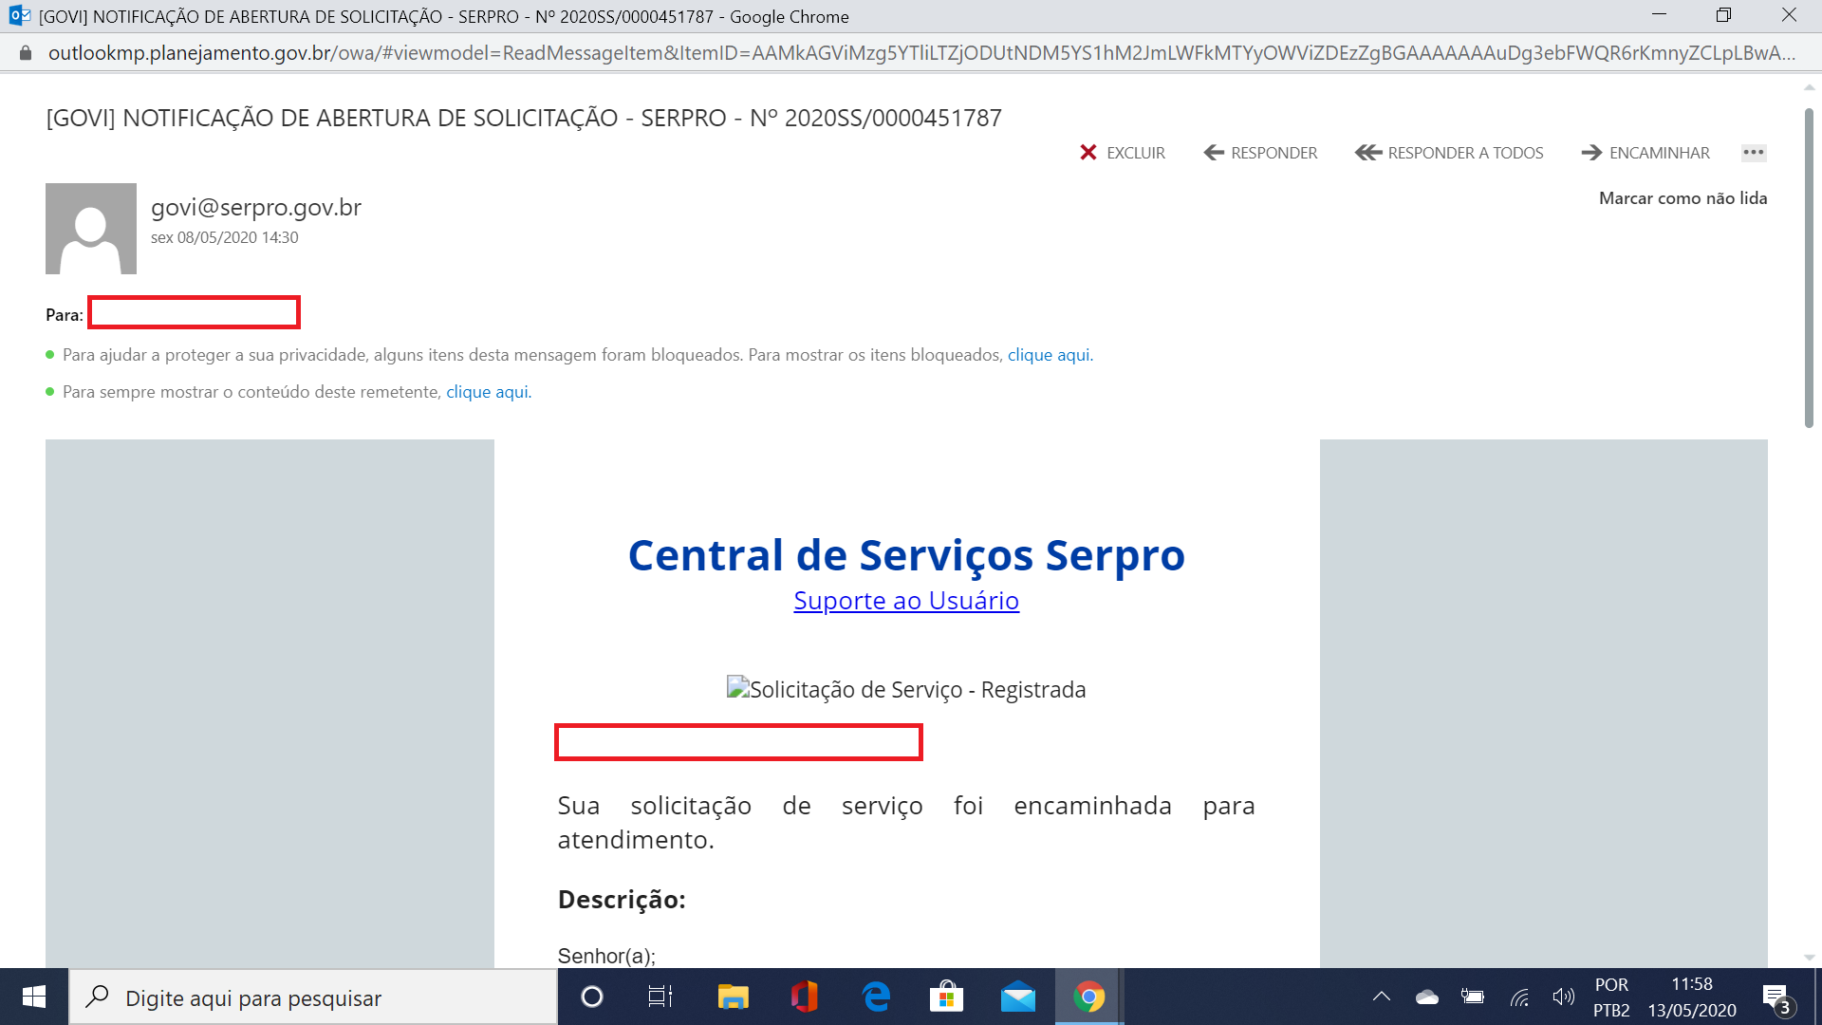This screenshot has width=1822, height=1025.
Task: Click the Responder a Todos double-arrow icon
Action: click(x=1367, y=152)
